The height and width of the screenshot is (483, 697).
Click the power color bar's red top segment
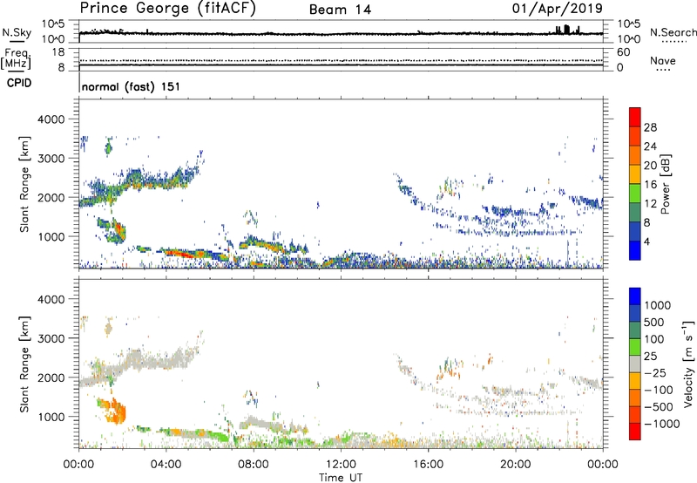[x=635, y=117]
